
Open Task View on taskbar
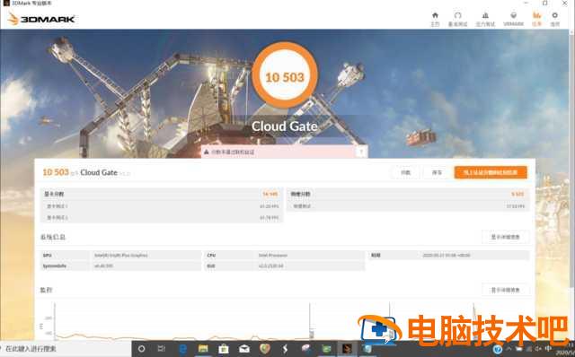coord(162,349)
